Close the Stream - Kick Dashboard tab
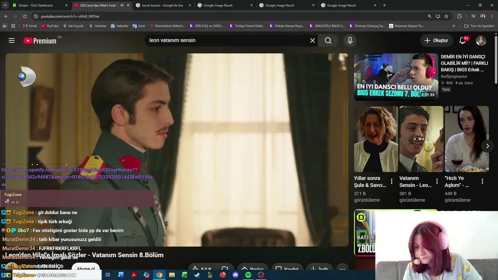 point(66,5)
